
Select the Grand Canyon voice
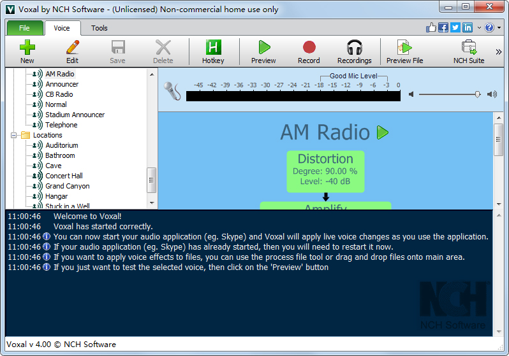pos(68,186)
